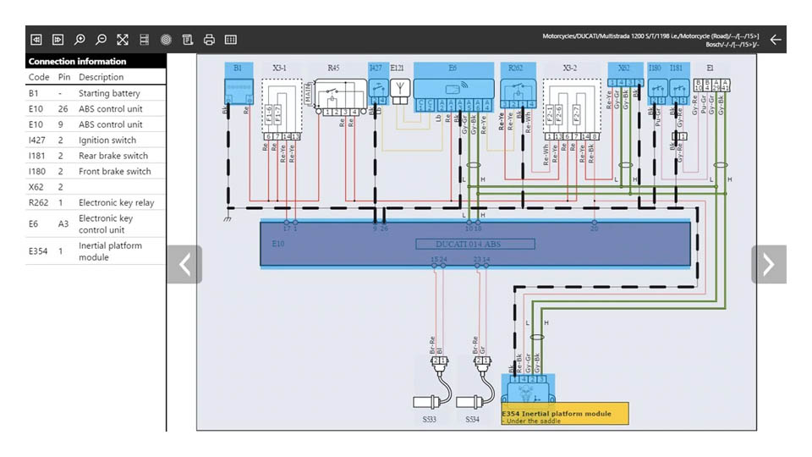Select the I427 ignition switch symbol

click(x=379, y=91)
